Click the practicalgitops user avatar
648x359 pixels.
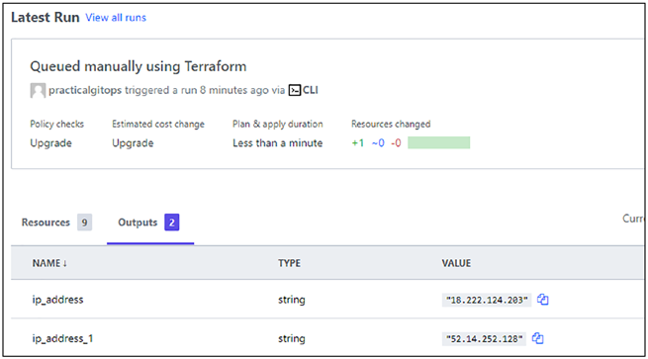tap(38, 90)
